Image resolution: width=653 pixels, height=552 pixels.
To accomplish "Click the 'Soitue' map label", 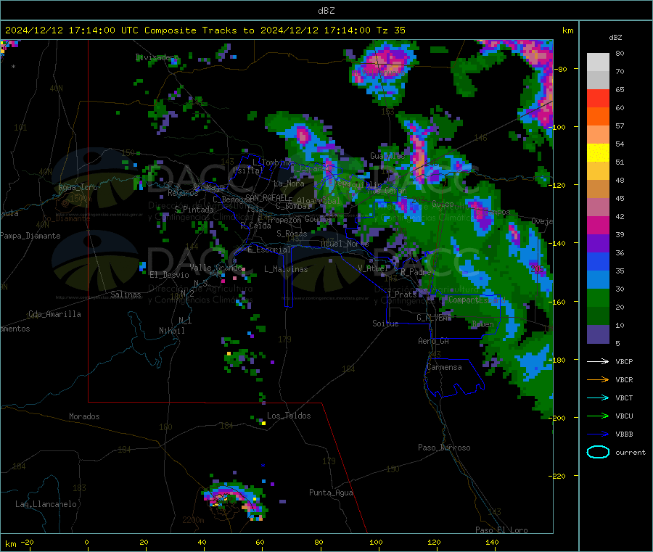I will [x=385, y=324].
